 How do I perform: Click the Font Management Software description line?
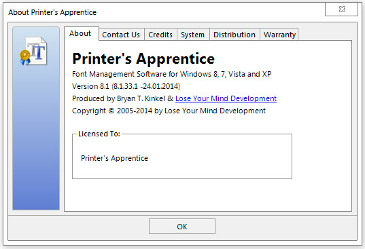172,74
